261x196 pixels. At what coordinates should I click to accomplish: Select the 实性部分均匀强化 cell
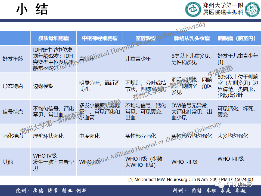coord(192,136)
